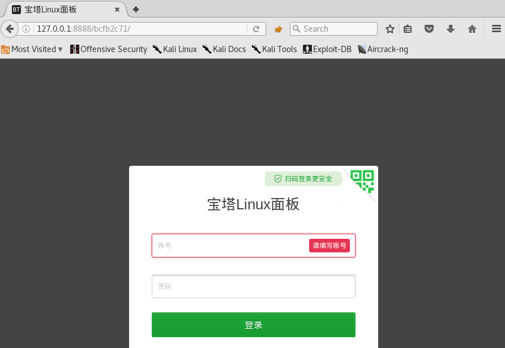
Task: Reload the page with refresh icon
Action: pos(256,29)
